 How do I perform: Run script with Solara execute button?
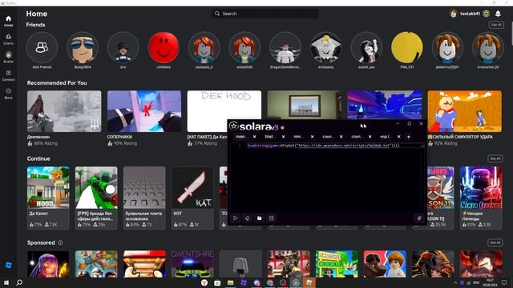pyautogui.click(x=235, y=218)
